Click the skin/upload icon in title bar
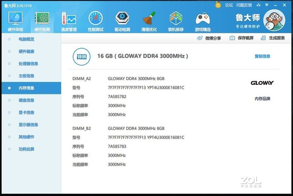 [x=259, y=5]
